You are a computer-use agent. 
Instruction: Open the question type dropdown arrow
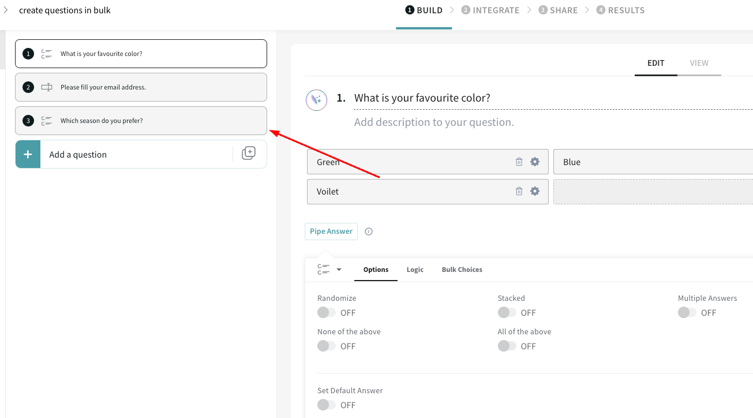click(339, 269)
